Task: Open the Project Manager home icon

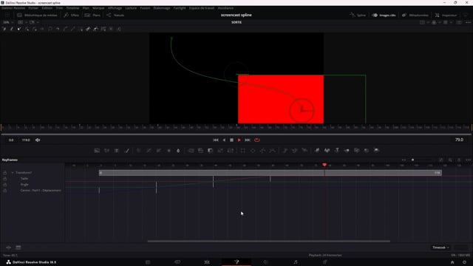Action: 452,262
